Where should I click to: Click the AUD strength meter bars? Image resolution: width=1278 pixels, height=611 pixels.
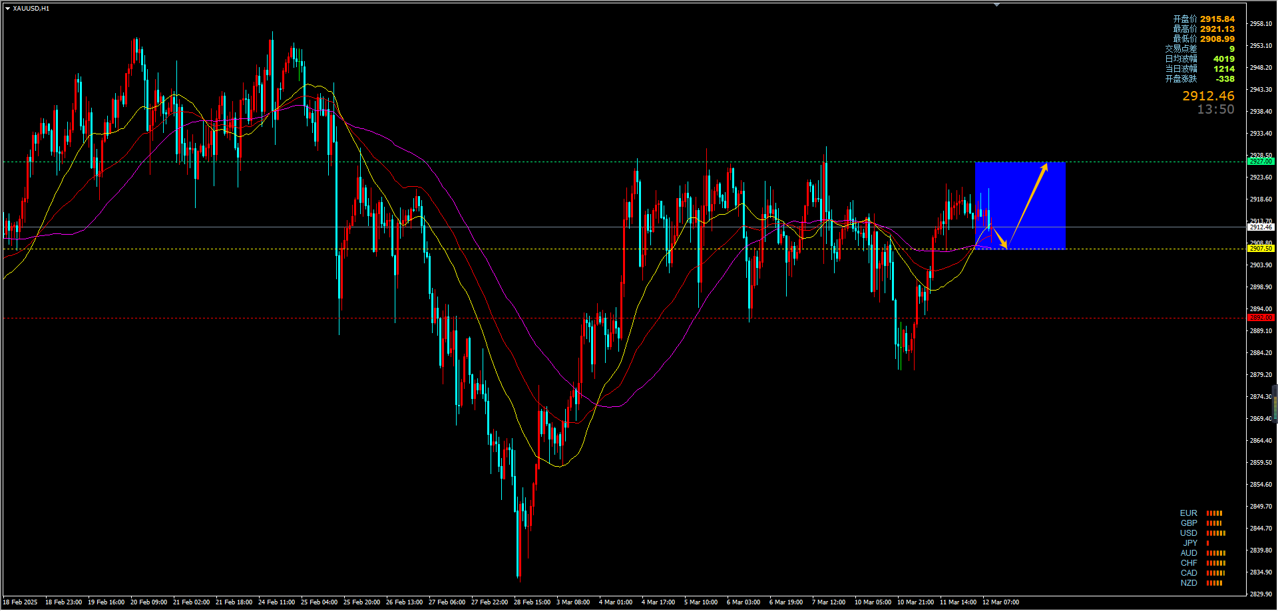click(1216, 553)
